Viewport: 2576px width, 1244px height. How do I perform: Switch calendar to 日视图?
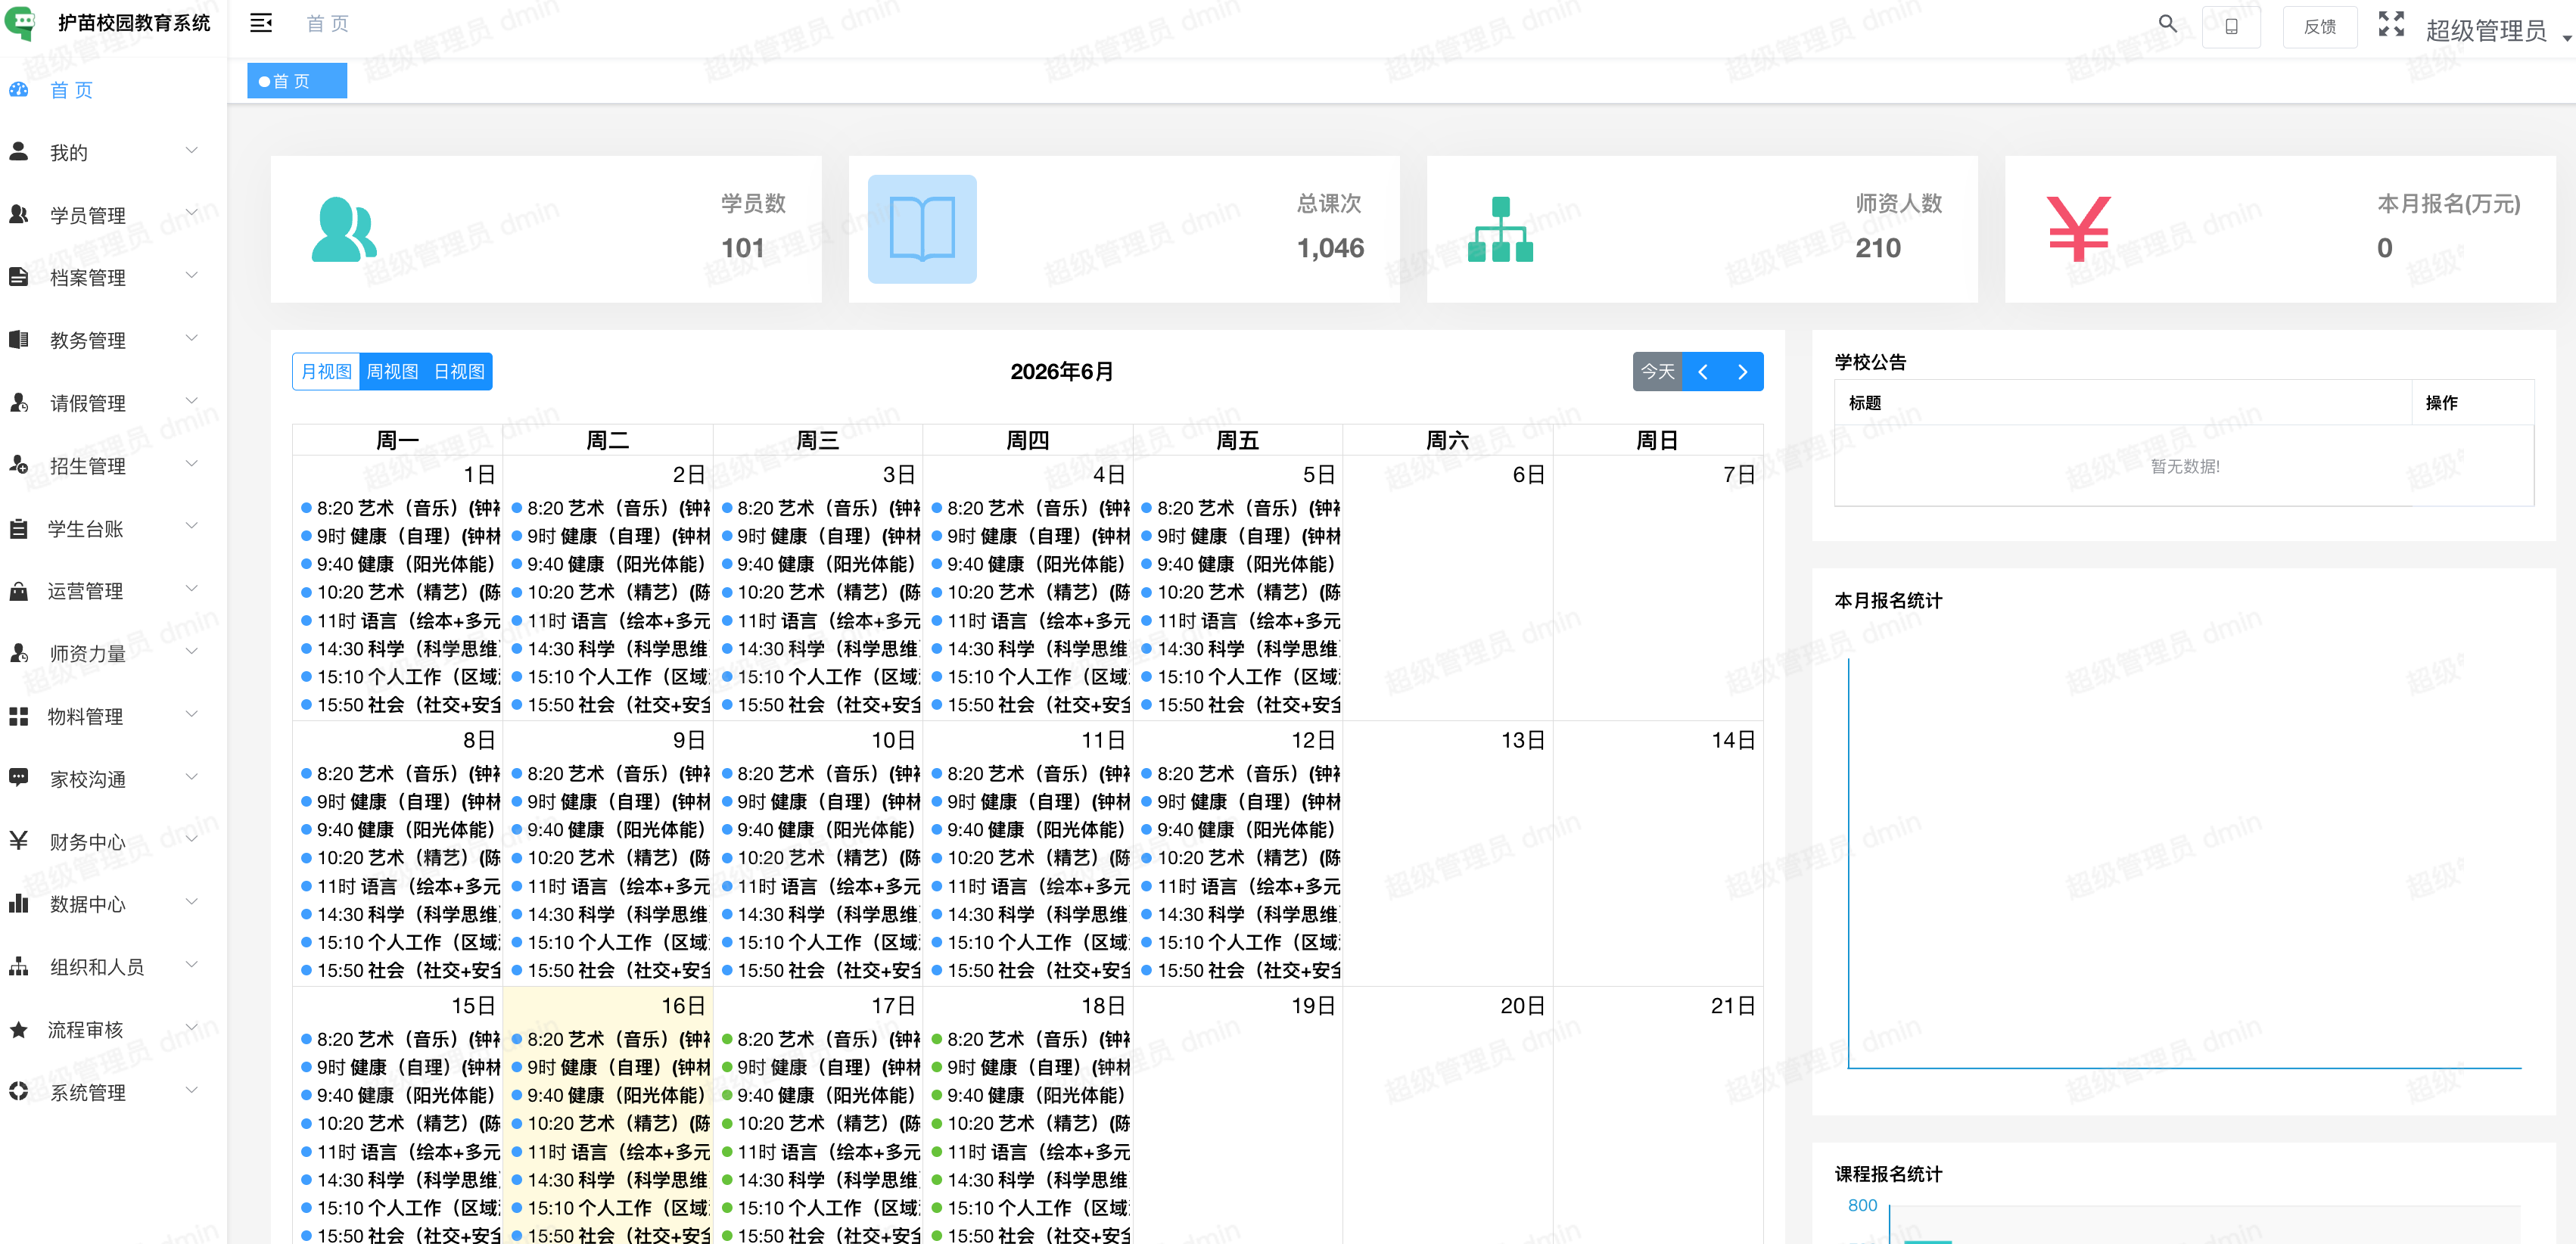tap(459, 371)
